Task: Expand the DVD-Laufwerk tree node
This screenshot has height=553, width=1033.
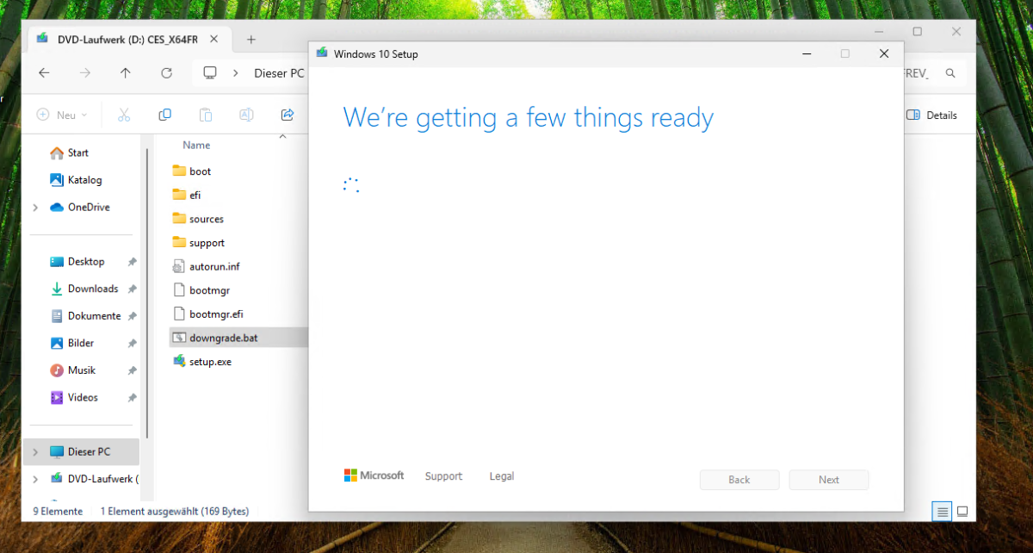Action: (x=35, y=479)
